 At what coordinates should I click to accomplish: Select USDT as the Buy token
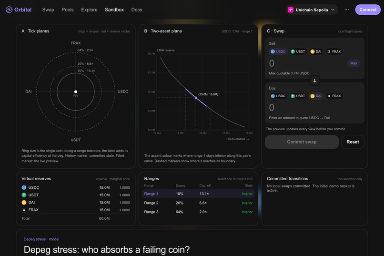298,96
